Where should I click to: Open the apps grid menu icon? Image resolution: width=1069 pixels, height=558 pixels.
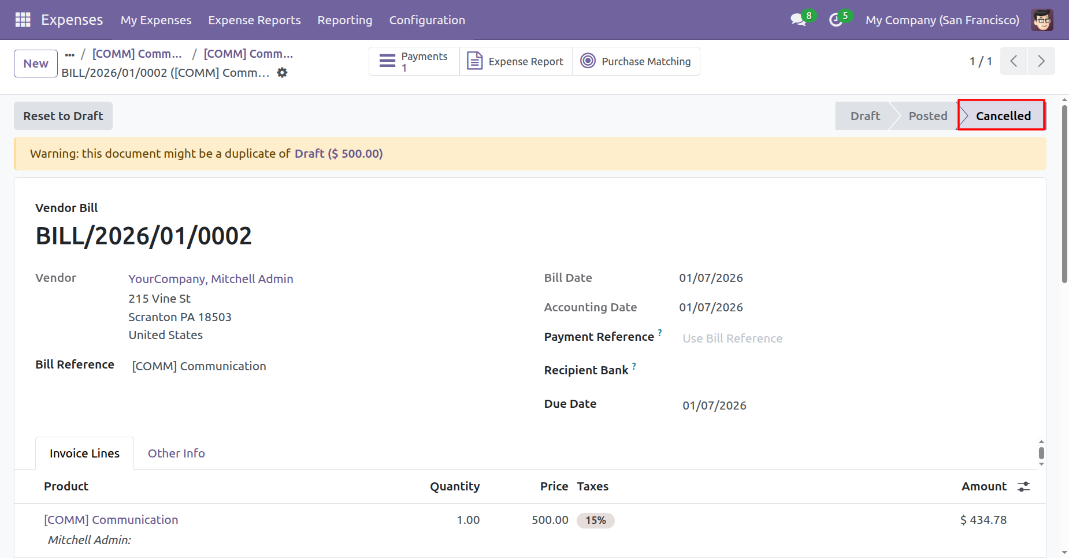[x=23, y=20]
